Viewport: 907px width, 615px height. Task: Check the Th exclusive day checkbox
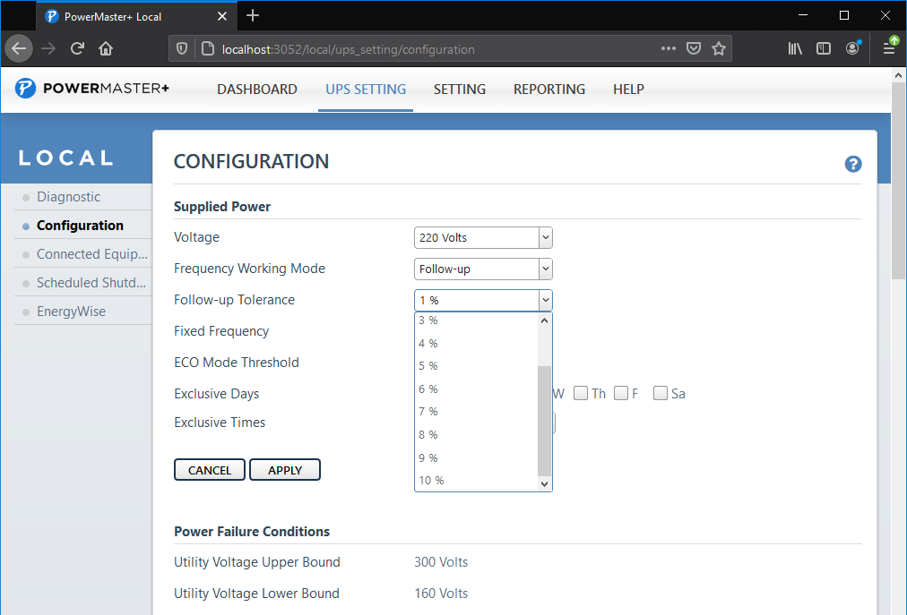coord(581,393)
